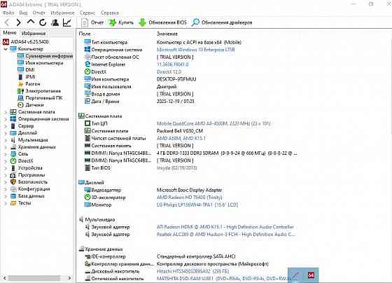
Task: Go back with the left arrow toolbar icon
Action: click(x=7, y=23)
